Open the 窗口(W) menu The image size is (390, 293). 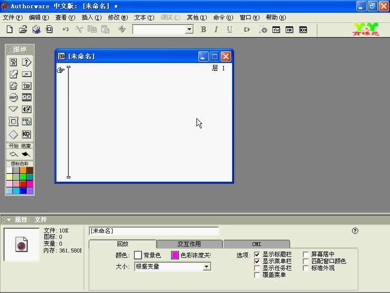(x=250, y=18)
